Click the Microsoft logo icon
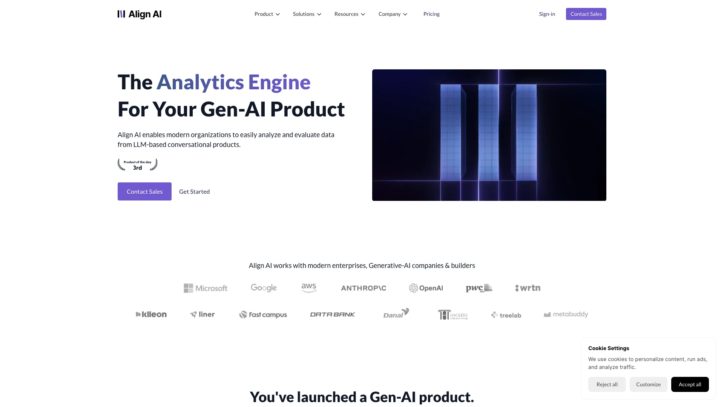 coord(188,288)
